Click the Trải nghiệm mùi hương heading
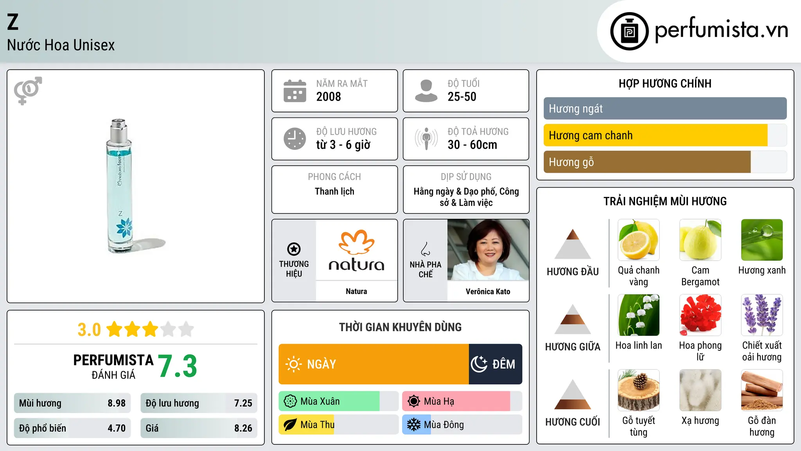Viewport: 801px width, 451px height. tap(665, 201)
